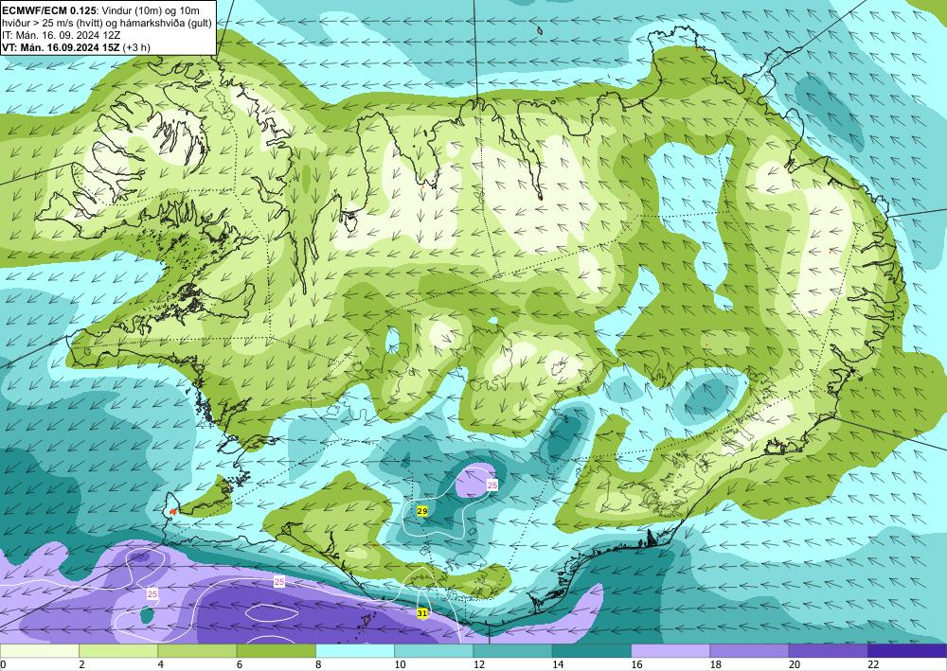The height and width of the screenshot is (671, 947).
Task: Select the above 22 m/s indigo legend swatch
Action: click(x=907, y=650)
